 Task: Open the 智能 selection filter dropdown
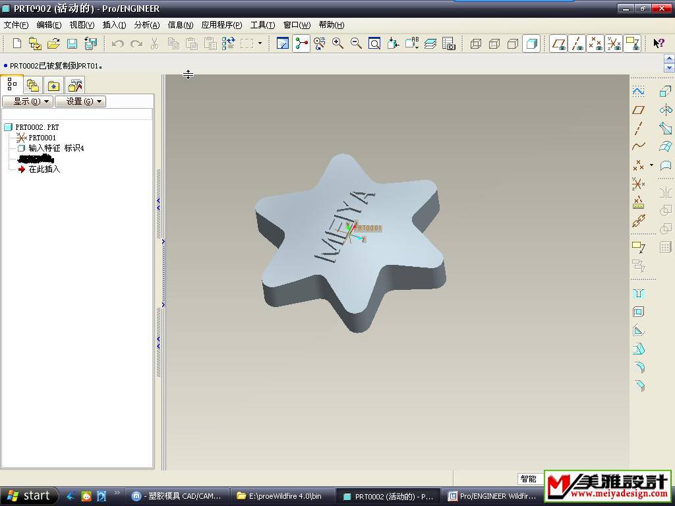tap(531, 479)
